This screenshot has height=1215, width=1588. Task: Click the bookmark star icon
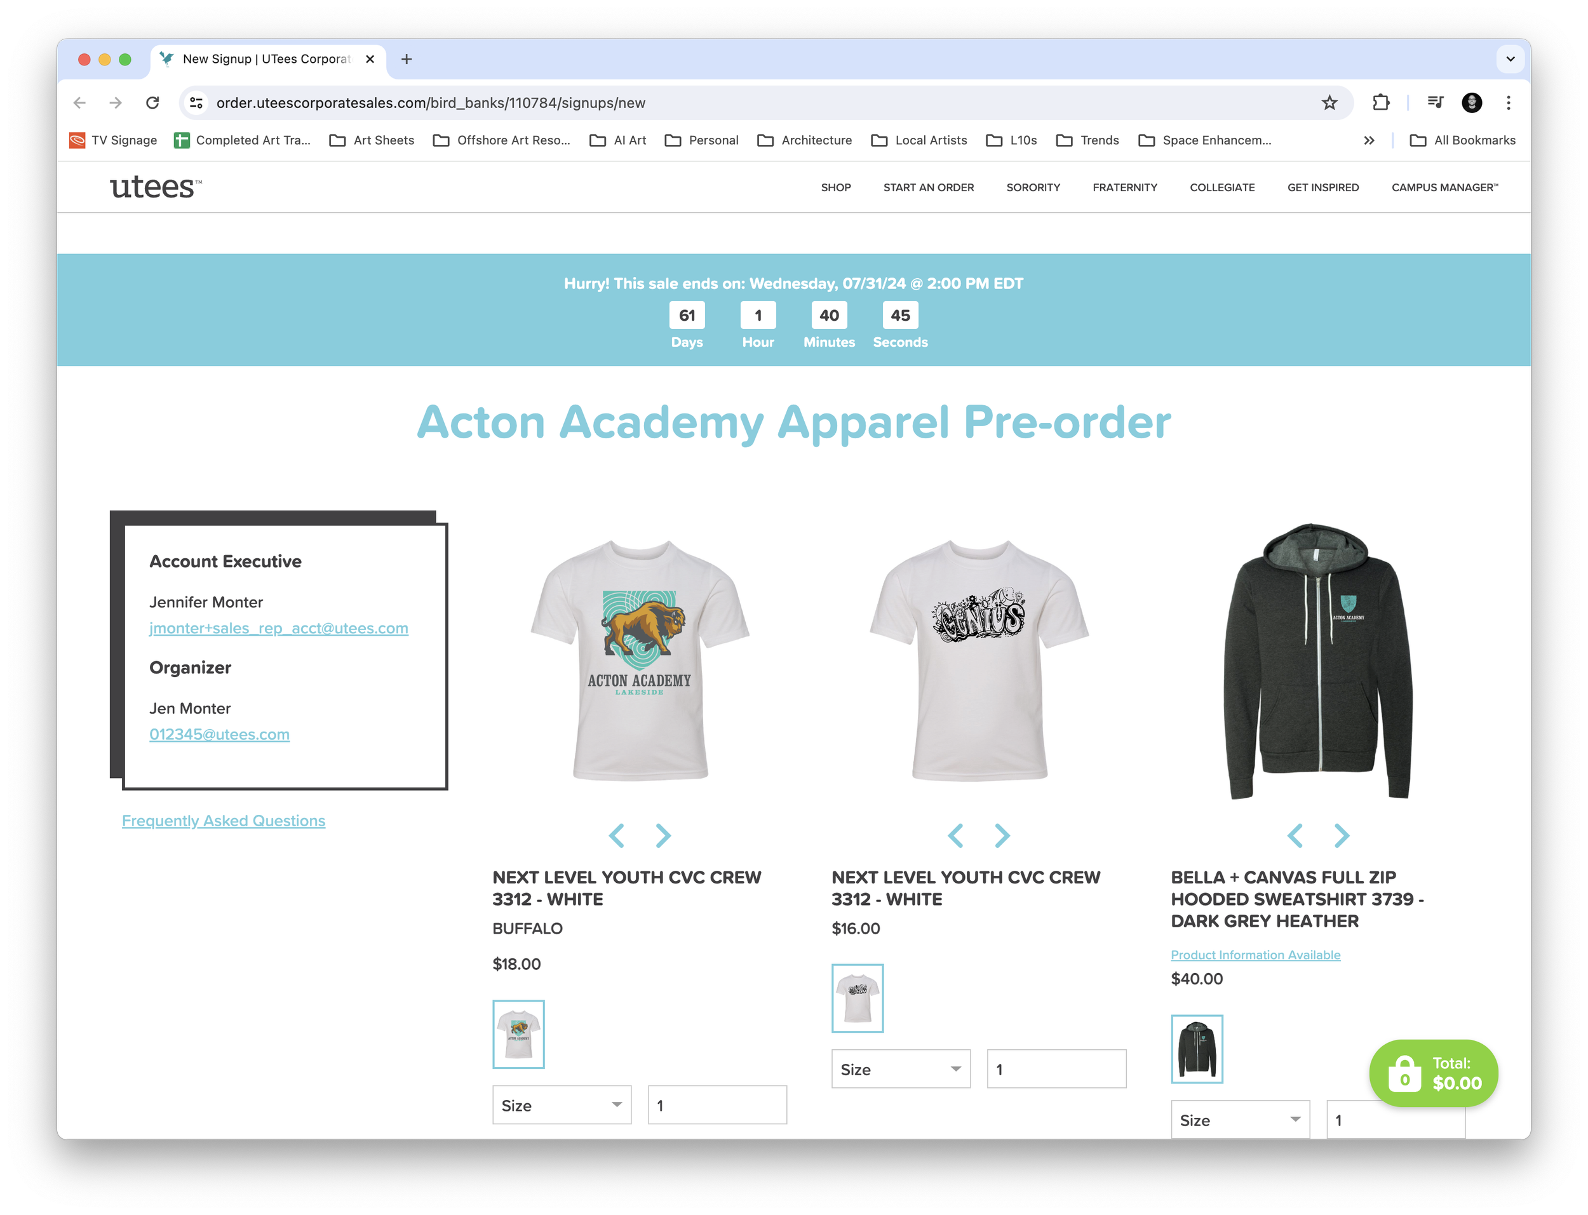click(x=1329, y=103)
